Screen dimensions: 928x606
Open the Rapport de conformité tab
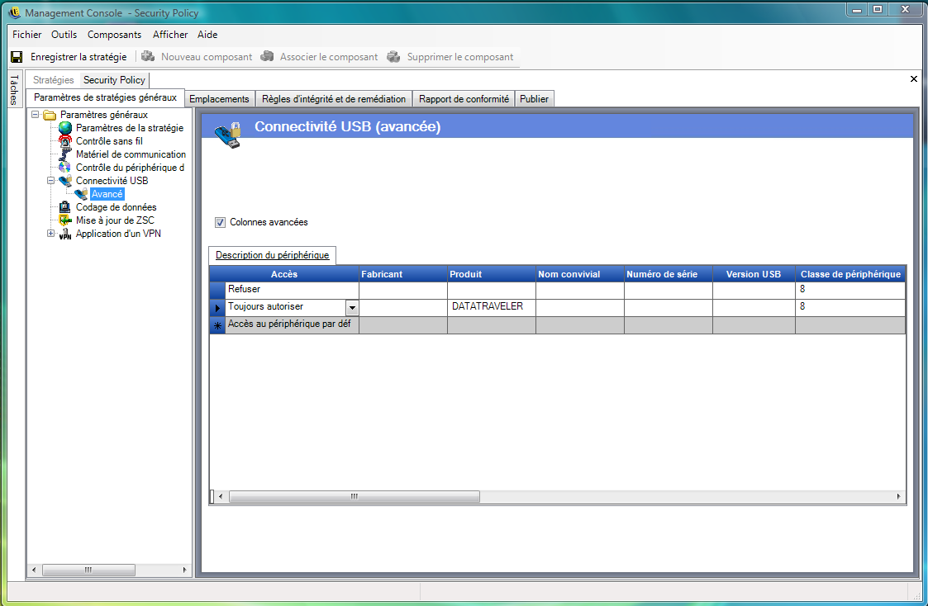tap(464, 99)
